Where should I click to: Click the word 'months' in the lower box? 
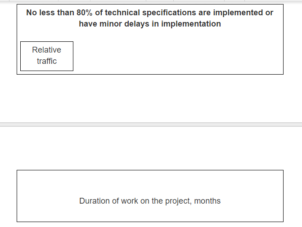click(x=207, y=201)
